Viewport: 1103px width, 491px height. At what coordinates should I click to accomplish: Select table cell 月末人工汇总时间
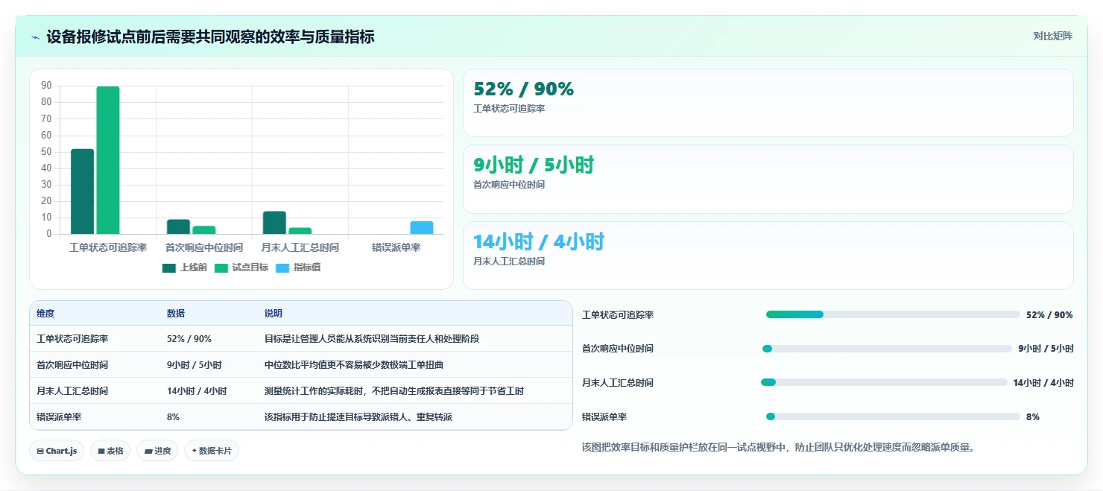(x=72, y=390)
